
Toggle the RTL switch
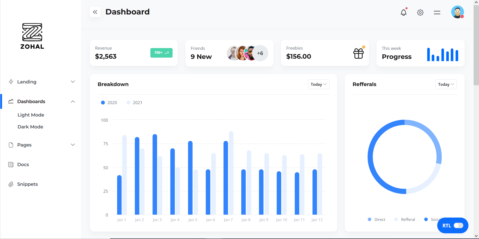click(458, 225)
